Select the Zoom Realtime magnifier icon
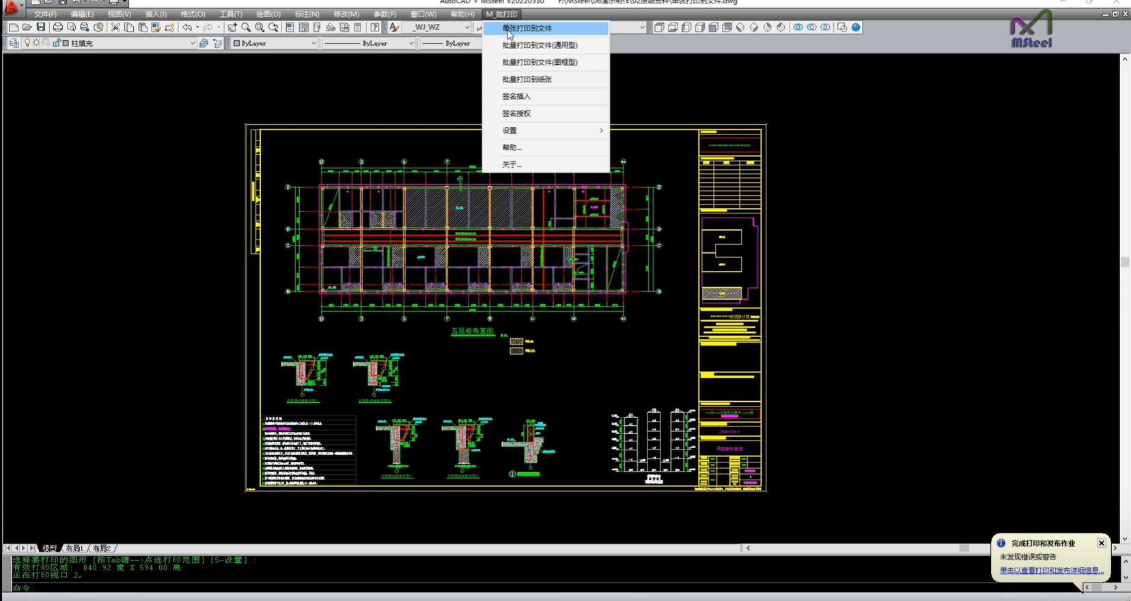 click(x=246, y=27)
